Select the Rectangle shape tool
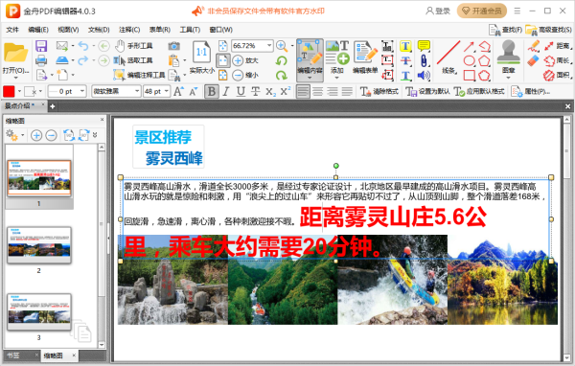 click(x=470, y=76)
